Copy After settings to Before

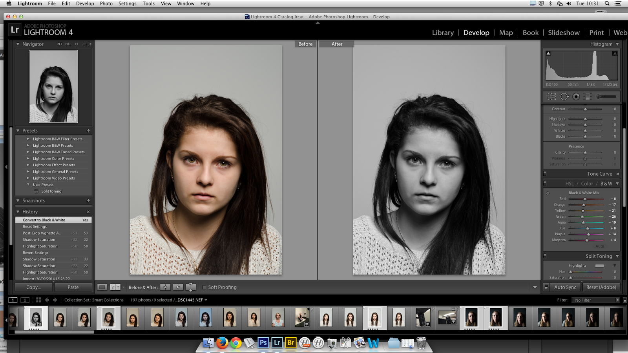click(x=178, y=287)
